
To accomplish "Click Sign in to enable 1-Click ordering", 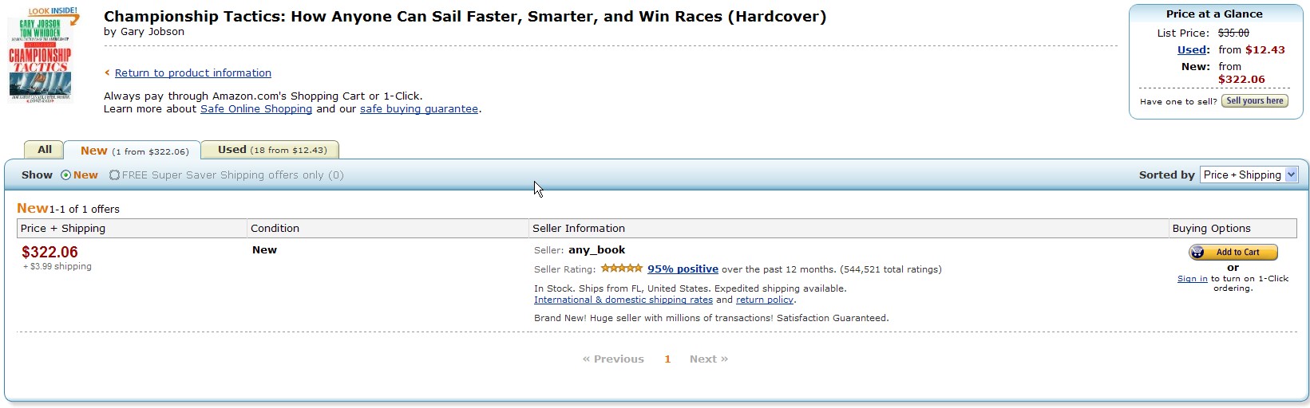I will click(x=1192, y=279).
